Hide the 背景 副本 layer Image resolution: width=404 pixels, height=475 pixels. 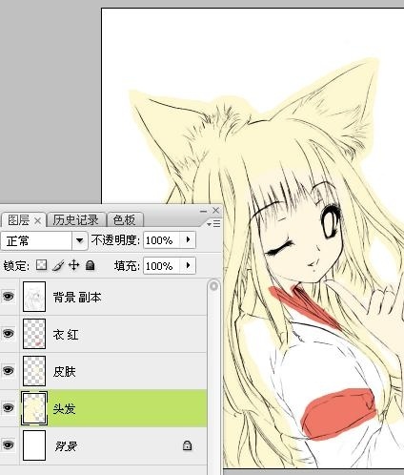tap(9, 297)
